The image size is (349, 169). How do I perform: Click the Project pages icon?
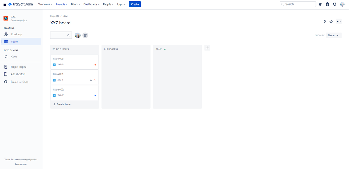[6, 67]
